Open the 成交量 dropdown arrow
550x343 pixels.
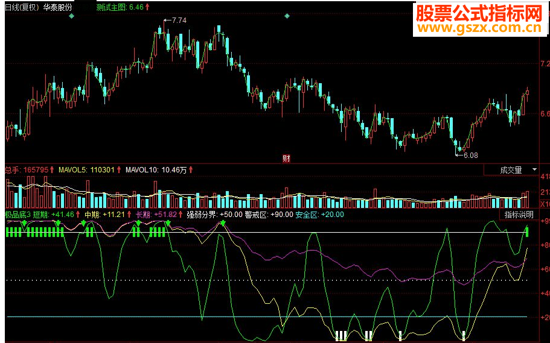(x=534, y=170)
